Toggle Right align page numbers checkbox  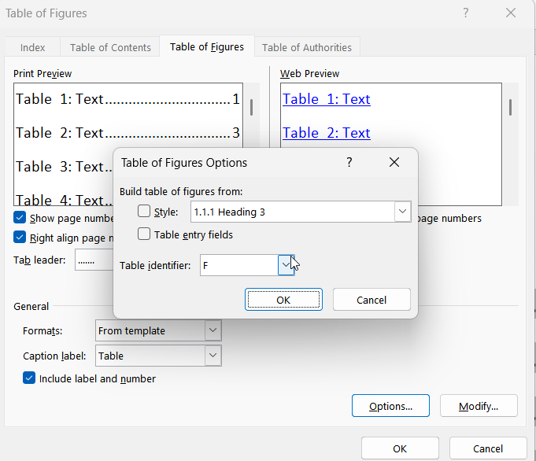click(20, 237)
